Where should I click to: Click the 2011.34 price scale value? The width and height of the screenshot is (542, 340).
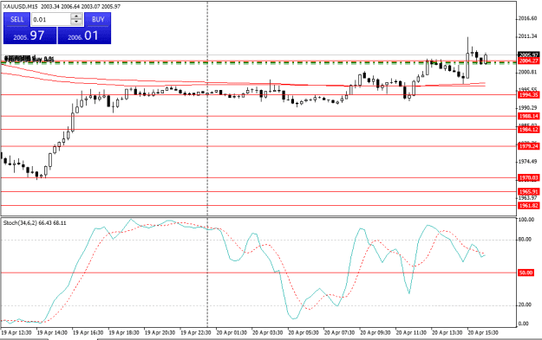[x=528, y=36]
